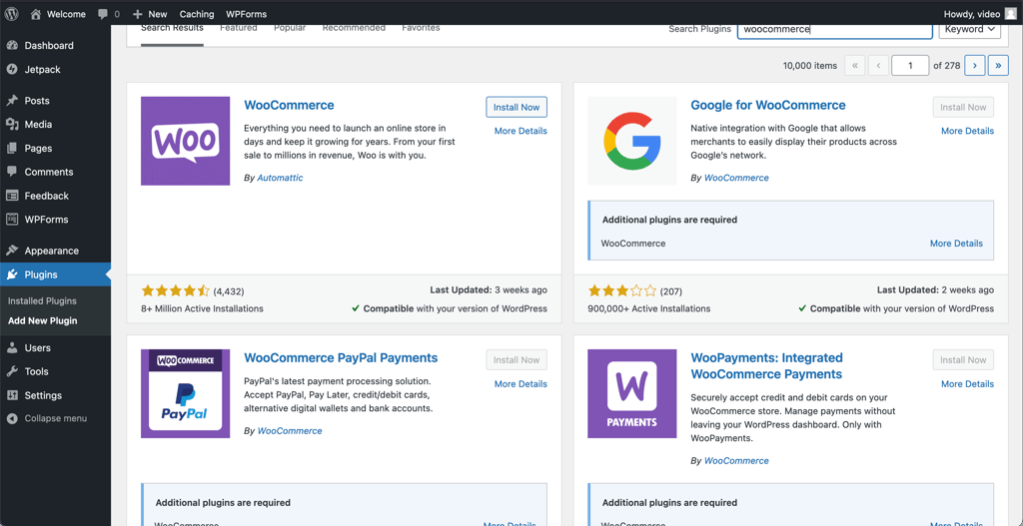Click WooCommerce author link under Google plugin
1023x526 pixels.
736,178
